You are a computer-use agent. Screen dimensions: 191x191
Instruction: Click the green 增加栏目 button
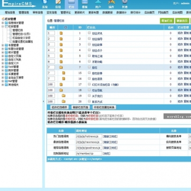(x=167, y=21)
